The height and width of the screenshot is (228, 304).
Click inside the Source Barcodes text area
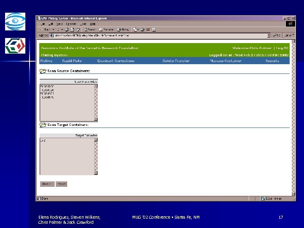tap(67, 103)
